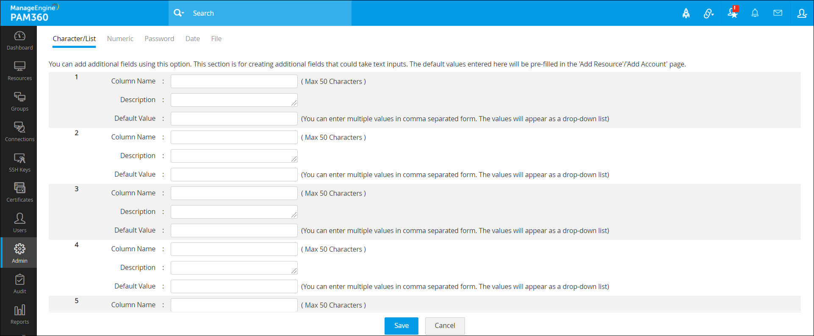Viewport: 814px width, 336px height.
Task: Open notifications bell icon
Action: [755, 13]
